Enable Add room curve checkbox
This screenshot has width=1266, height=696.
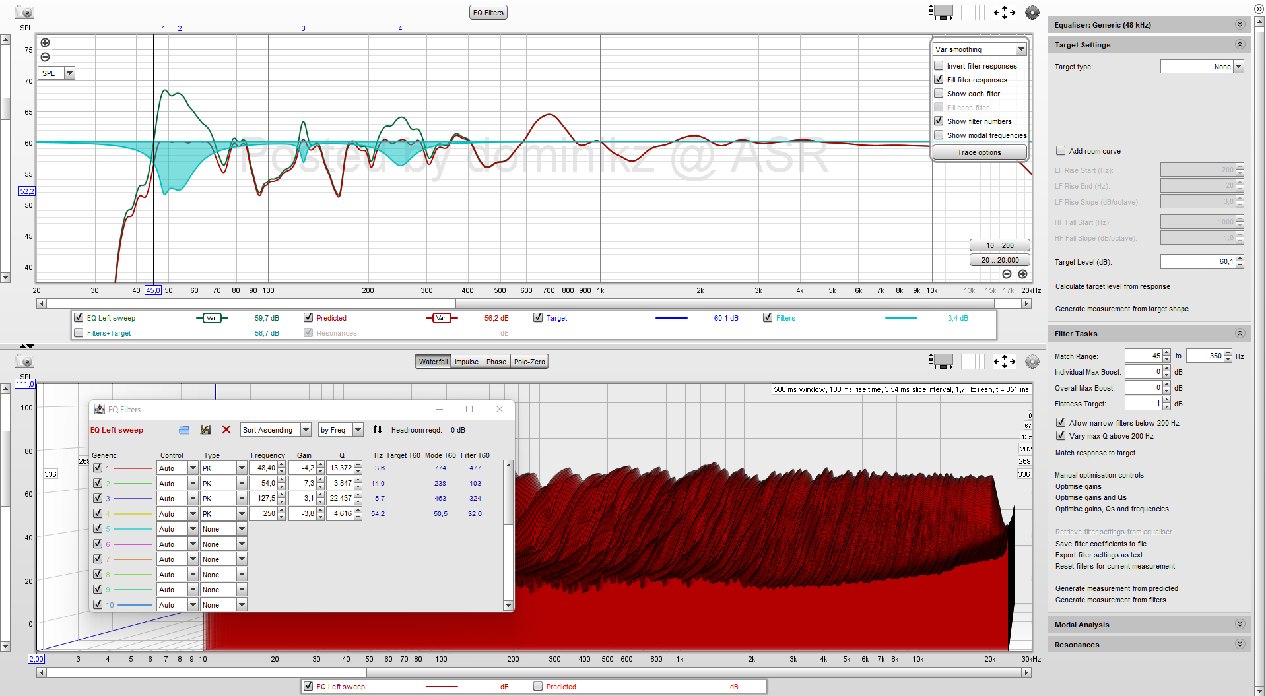coord(1061,150)
